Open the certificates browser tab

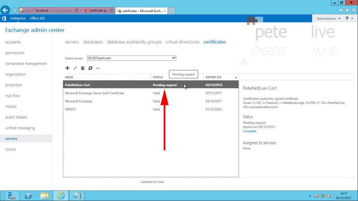click(x=142, y=11)
